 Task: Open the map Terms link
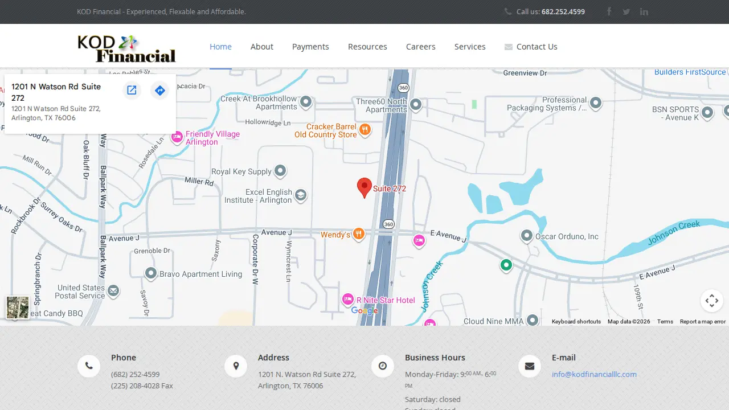click(x=665, y=322)
